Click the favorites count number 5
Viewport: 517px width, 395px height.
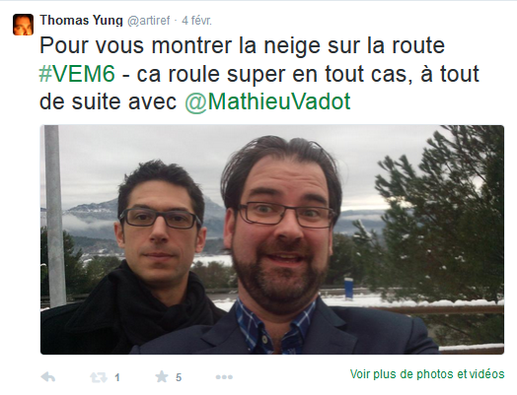[179, 377]
